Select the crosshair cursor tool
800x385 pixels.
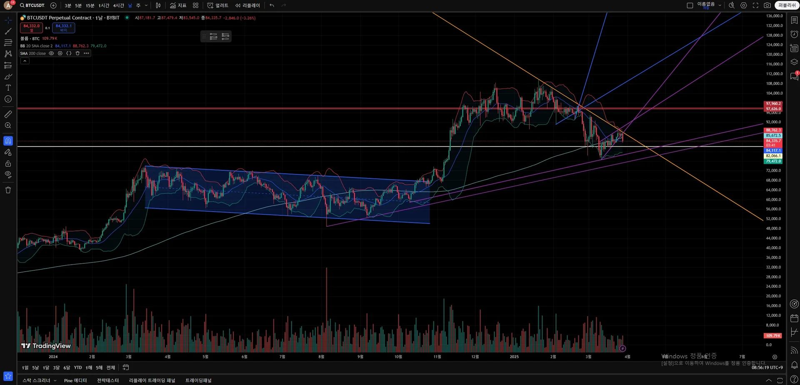coord(8,20)
